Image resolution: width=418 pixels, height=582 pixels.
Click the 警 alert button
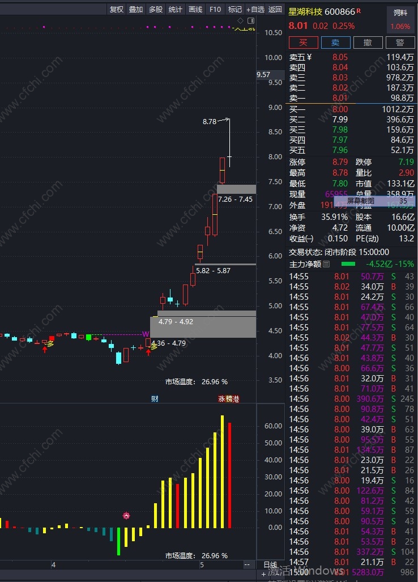(x=400, y=43)
